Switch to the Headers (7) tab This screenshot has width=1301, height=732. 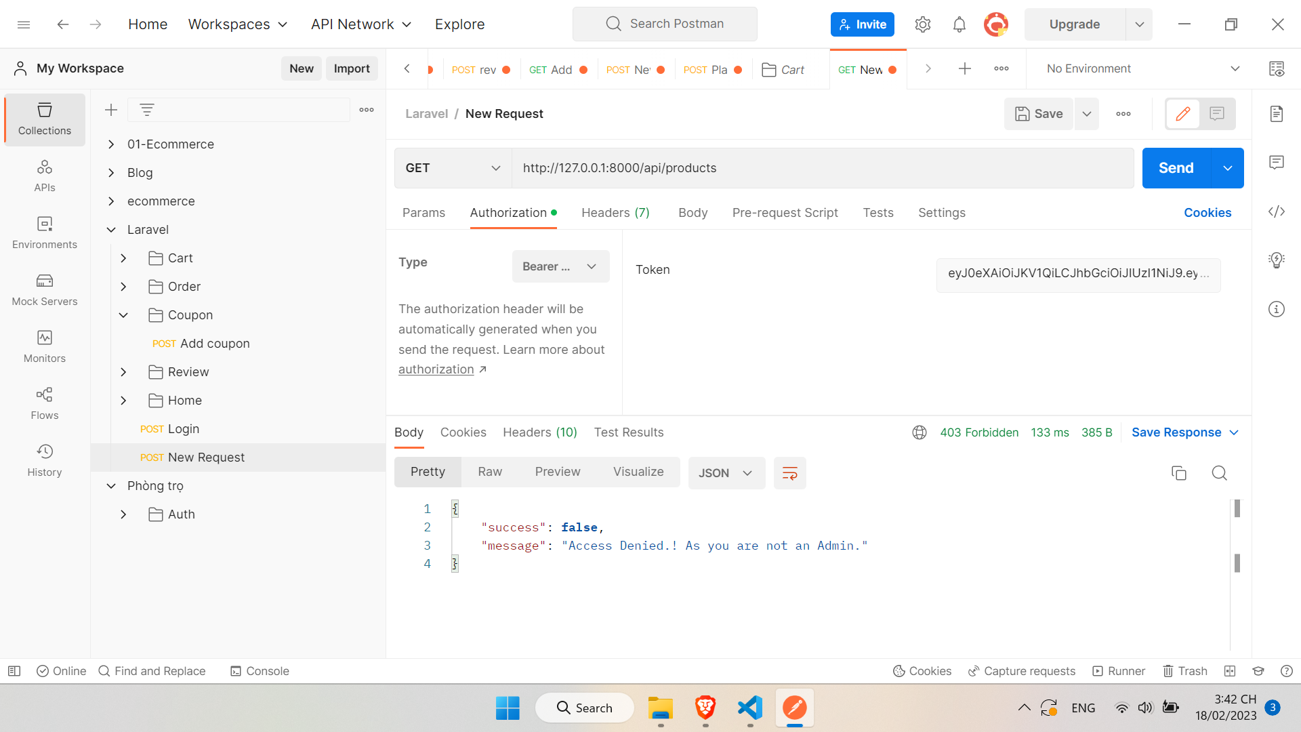(x=615, y=213)
